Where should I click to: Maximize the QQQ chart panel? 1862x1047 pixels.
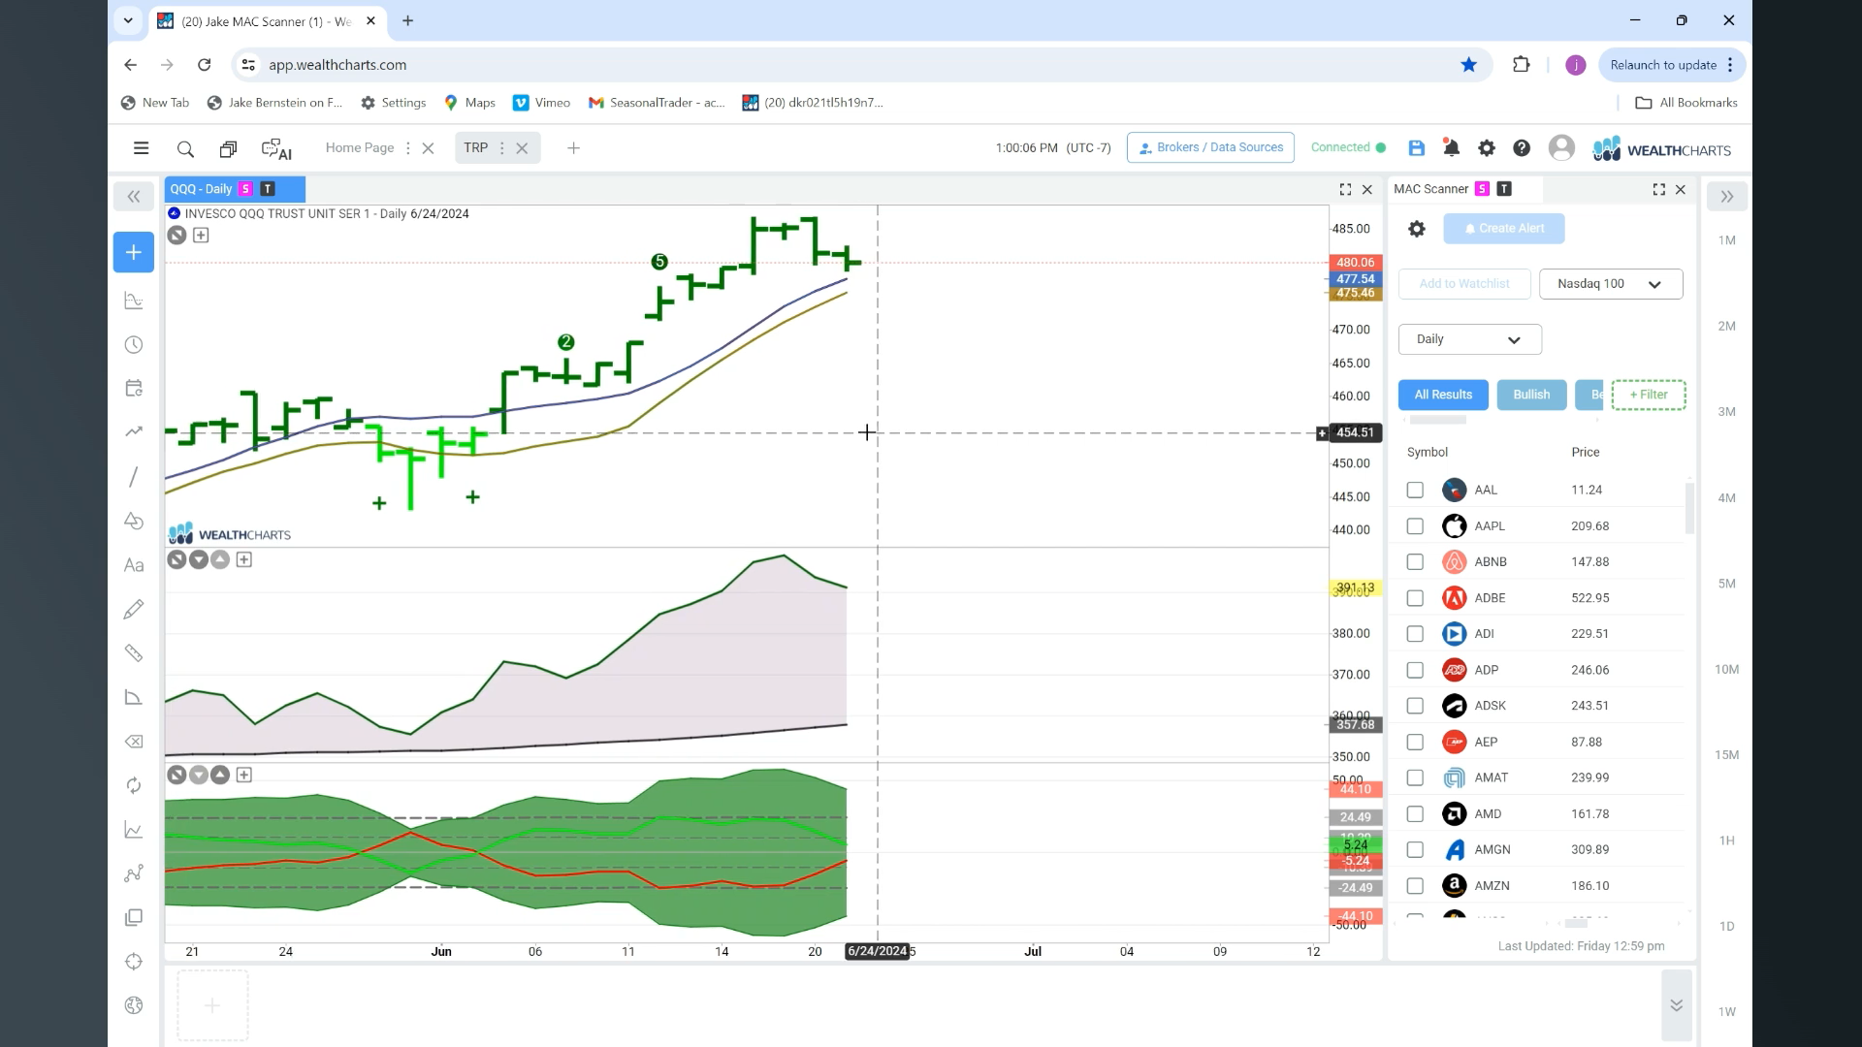coord(1345,189)
